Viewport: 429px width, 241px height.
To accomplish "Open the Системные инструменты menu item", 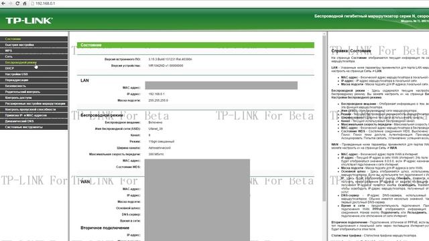I will [34, 127].
